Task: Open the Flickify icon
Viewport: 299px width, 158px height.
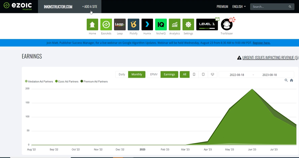Action: coord(134,25)
